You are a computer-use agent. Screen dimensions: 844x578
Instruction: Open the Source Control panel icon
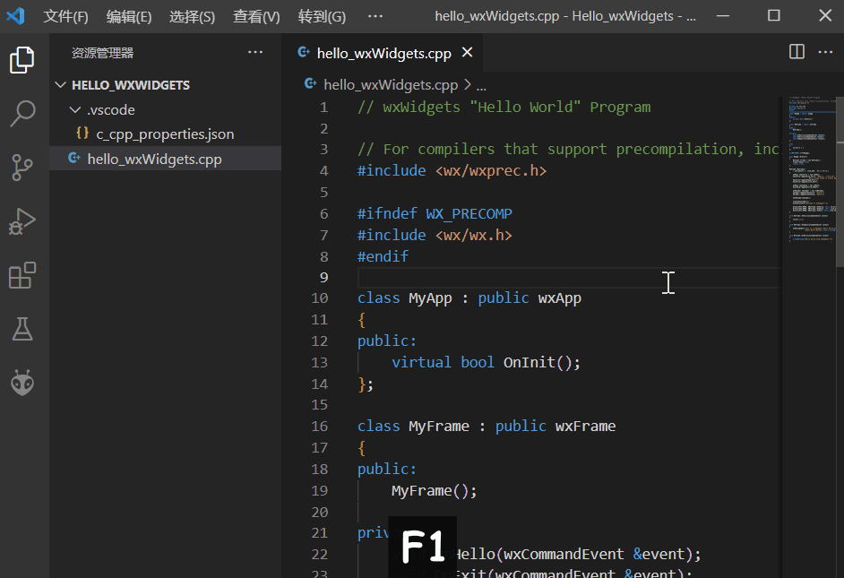(22, 168)
